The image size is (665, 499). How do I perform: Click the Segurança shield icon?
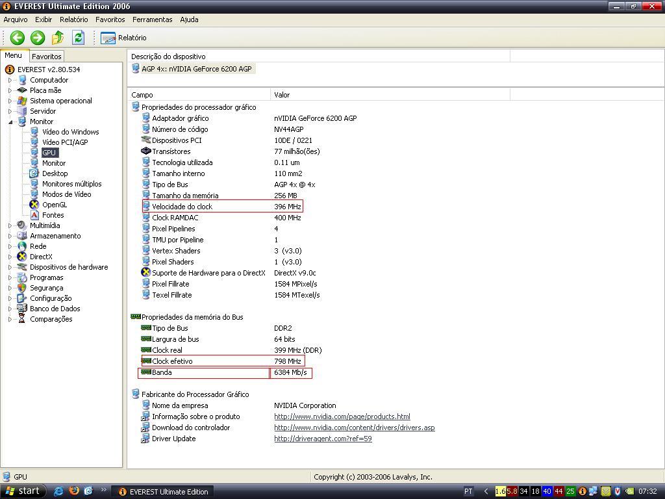click(21, 288)
